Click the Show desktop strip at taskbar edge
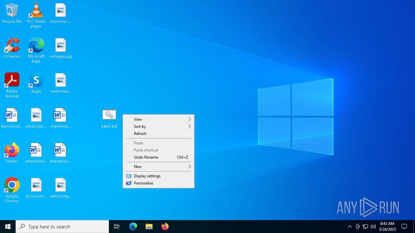Screen dimensions: 415x233 [x=414, y=227]
